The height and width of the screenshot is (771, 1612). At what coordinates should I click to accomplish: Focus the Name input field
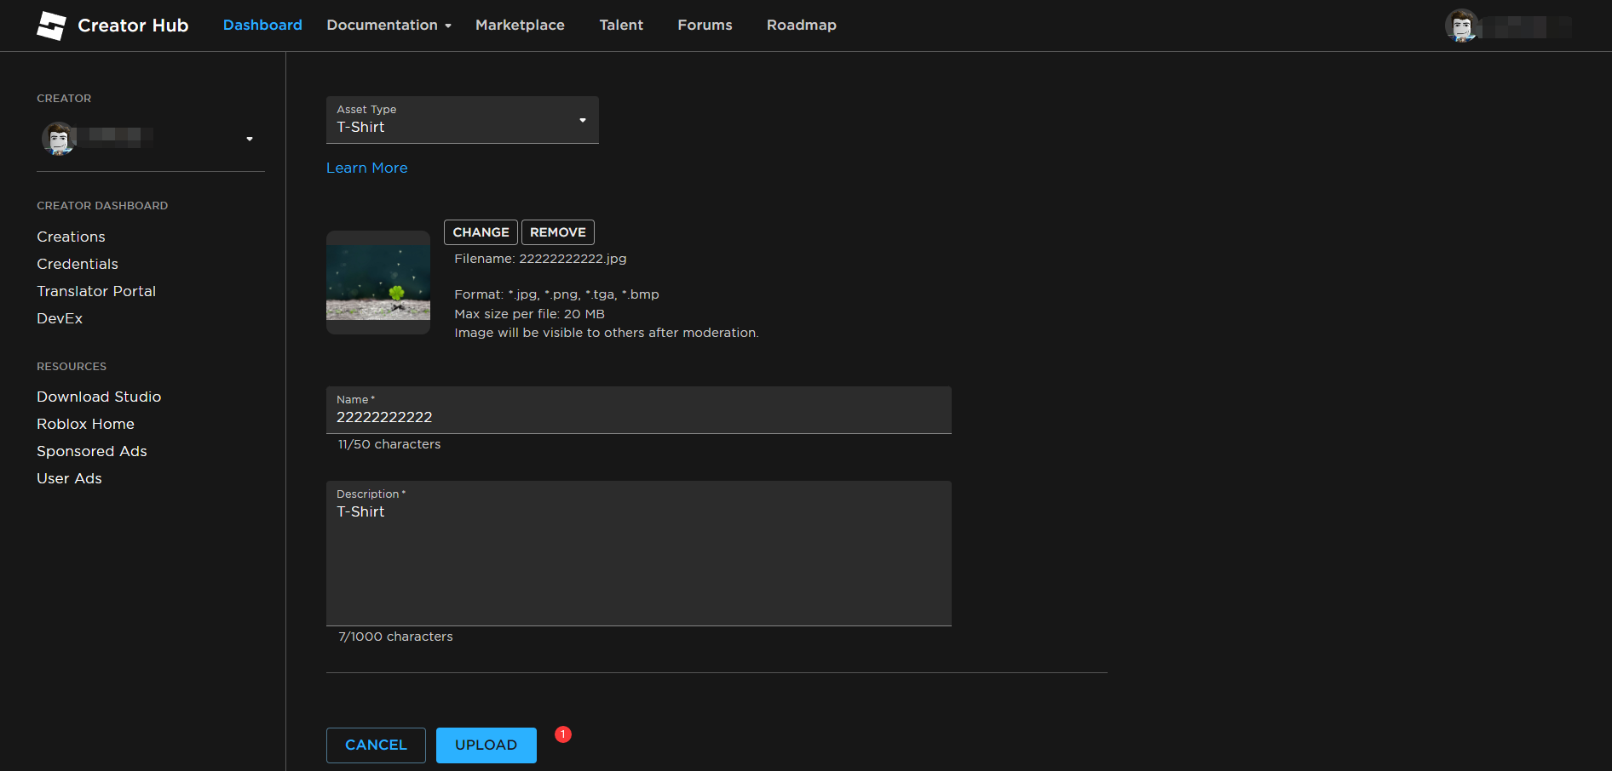click(639, 410)
